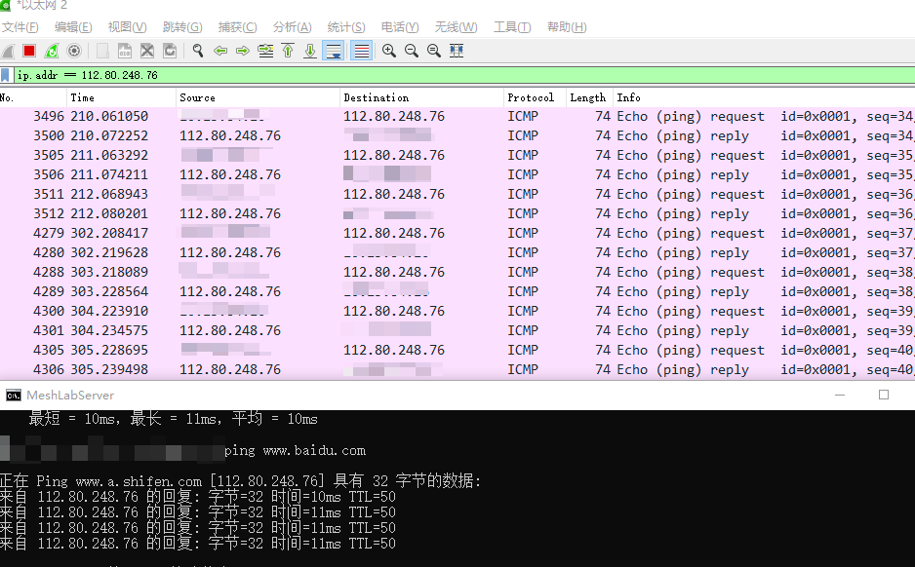915x567 pixels.
Task: Toggle auto-scroll during live capture
Action: (x=334, y=52)
